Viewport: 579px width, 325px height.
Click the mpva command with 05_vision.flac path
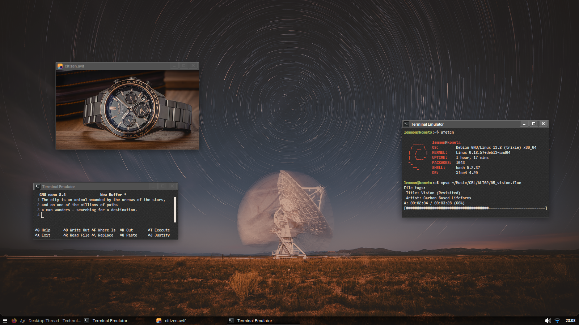coord(481,183)
